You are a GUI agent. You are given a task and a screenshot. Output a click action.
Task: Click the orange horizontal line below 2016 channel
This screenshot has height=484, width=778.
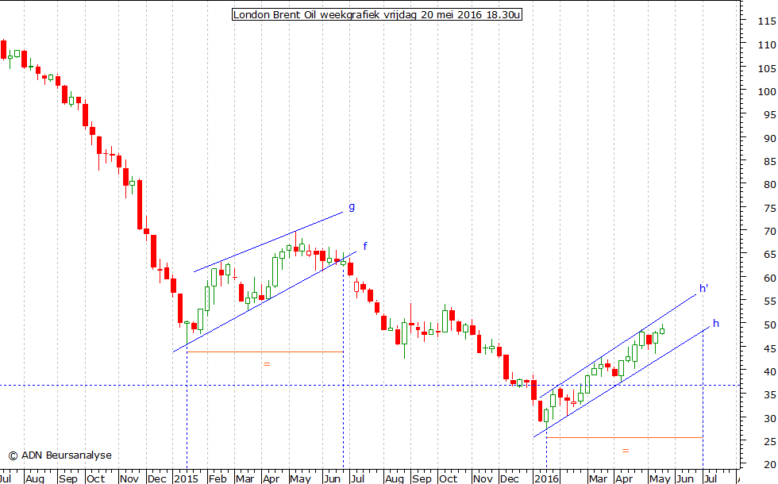coord(624,437)
